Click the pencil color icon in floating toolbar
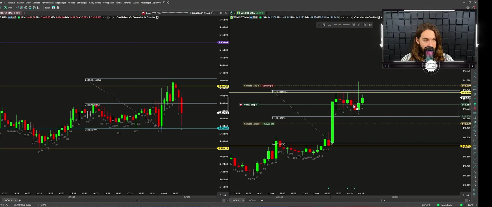 point(330,25)
